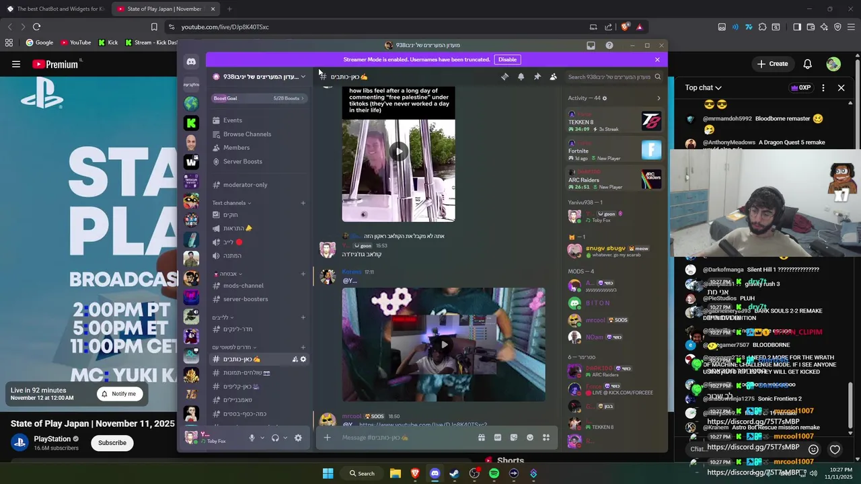Open Discord user settings gear
Image resolution: width=861 pixels, height=484 pixels.
coord(298,438)
